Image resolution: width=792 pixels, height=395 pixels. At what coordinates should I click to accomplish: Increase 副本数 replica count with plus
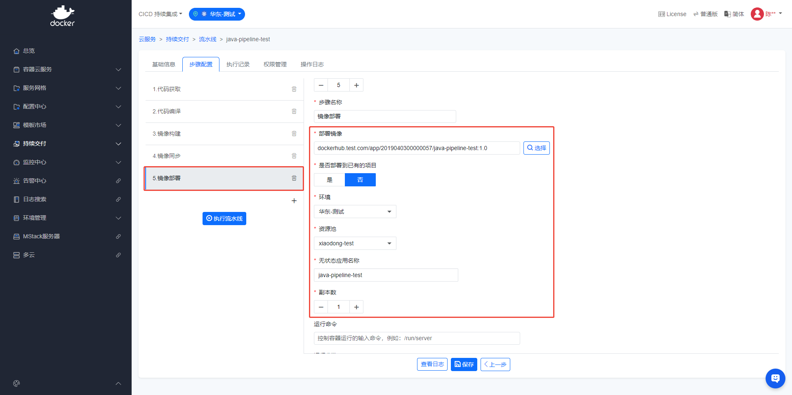click(356, 307)
